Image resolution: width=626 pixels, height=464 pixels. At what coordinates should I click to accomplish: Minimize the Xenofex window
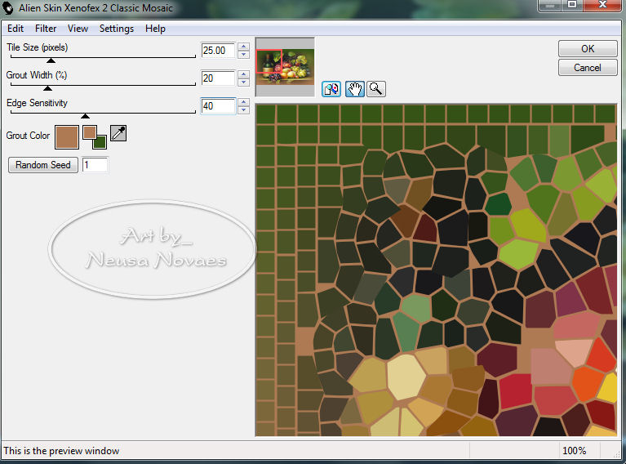550,5
